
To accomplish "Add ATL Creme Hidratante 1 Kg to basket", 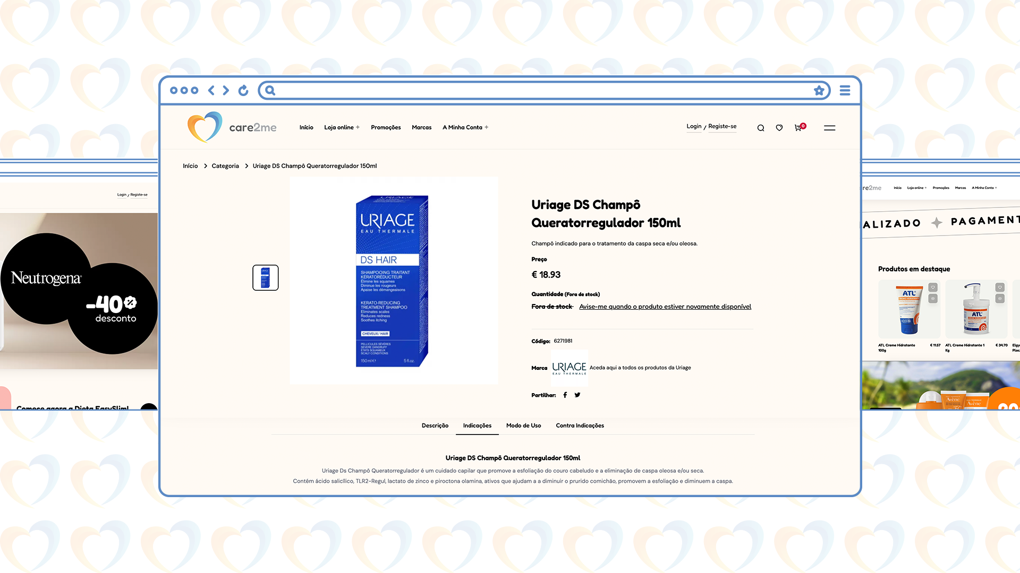I will (1000, 299).
